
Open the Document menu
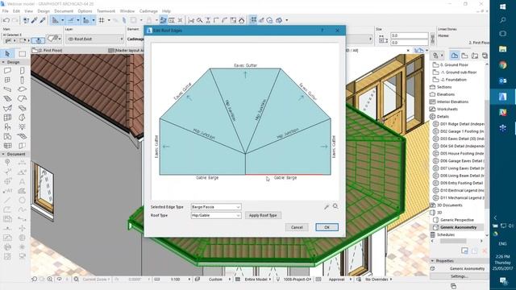(64, 11)
